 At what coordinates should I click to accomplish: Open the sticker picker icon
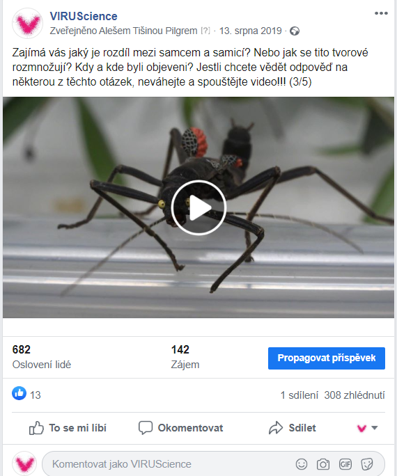(367, 464)
